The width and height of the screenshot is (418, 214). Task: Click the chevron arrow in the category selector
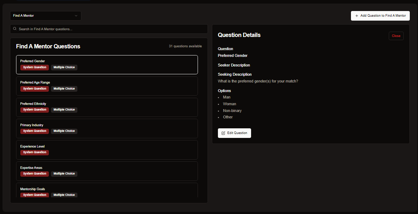click(76, 16)
